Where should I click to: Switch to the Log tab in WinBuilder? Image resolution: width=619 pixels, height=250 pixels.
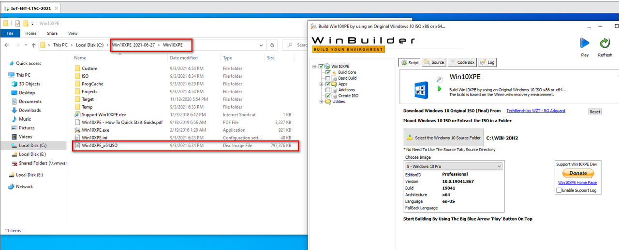pos(487,62)
